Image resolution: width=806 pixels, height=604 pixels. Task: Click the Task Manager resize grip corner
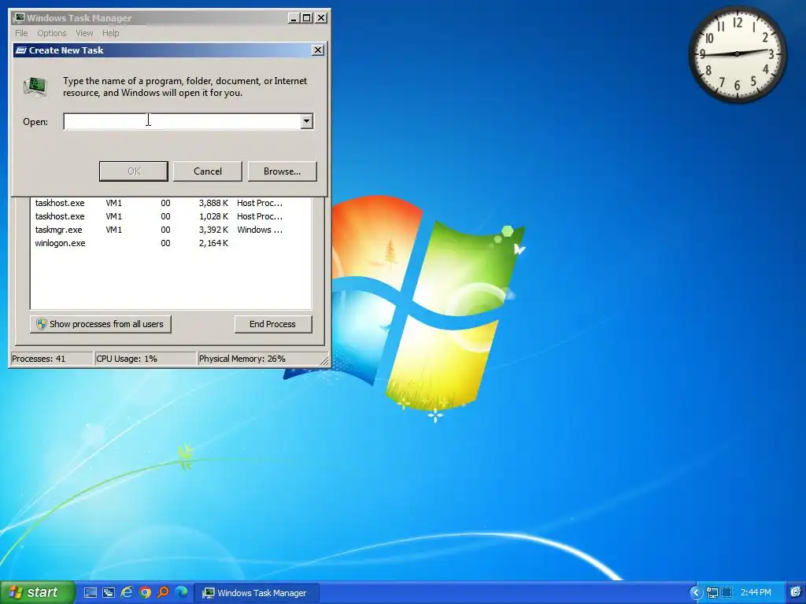coord(324,360)
